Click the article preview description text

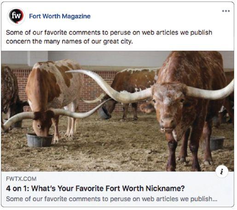111,199
